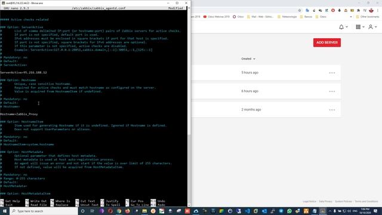
Task: Open the Mail - Web bookmark folder
Action: click(x=260, y=17)
